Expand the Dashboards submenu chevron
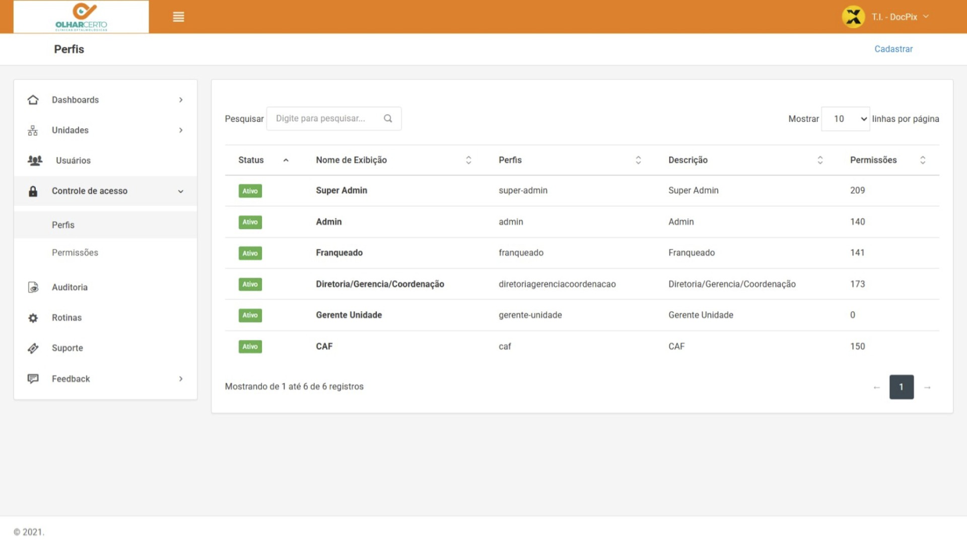The height and width of the screenshot is (544, 967). (181, 100)
